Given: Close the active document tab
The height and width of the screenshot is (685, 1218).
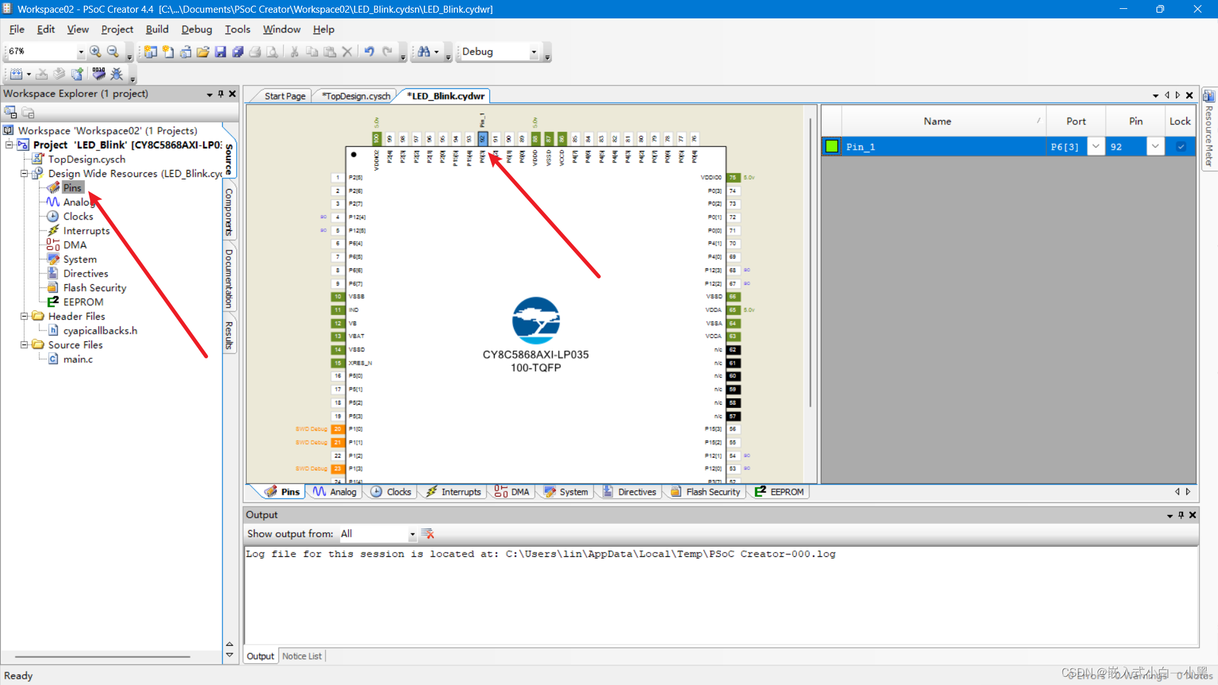Looking at the screenshot, I should (x=1189, y=95).
